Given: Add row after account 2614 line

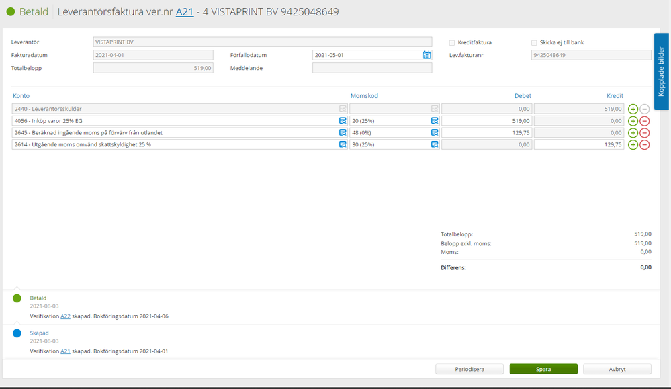Looking at the screenshot, I should tap(633, 145).
